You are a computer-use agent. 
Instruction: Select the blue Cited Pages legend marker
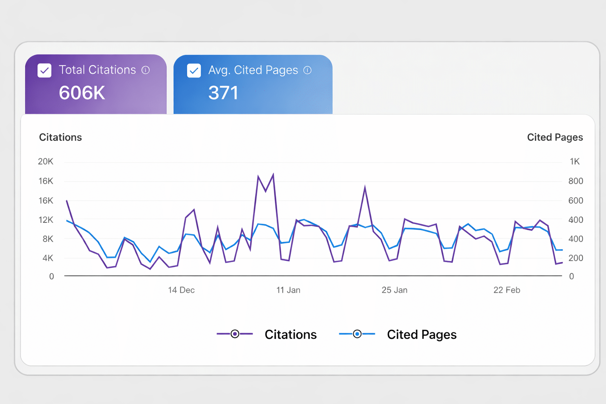click(x=357, y=334)
